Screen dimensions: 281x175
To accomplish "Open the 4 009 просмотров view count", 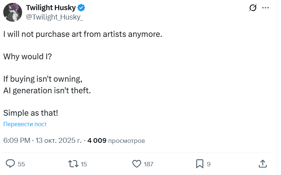I will point(116,141).
